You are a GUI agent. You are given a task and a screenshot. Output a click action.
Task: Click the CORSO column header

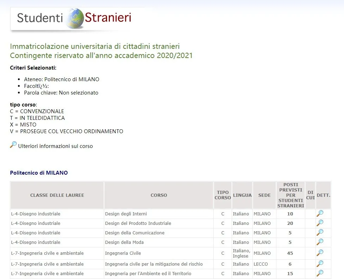pyautogui.click(x=159, y=195)
